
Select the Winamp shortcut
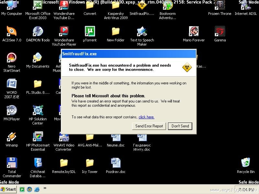(x=12, y=139)
